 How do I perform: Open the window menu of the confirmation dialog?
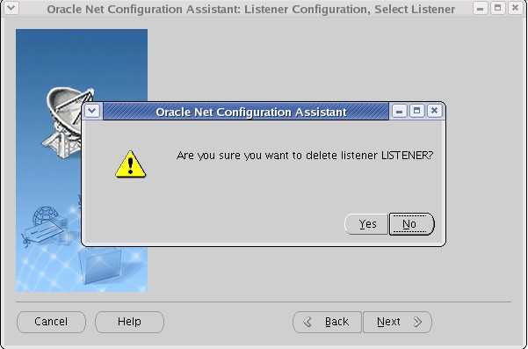tap(92, 111)
